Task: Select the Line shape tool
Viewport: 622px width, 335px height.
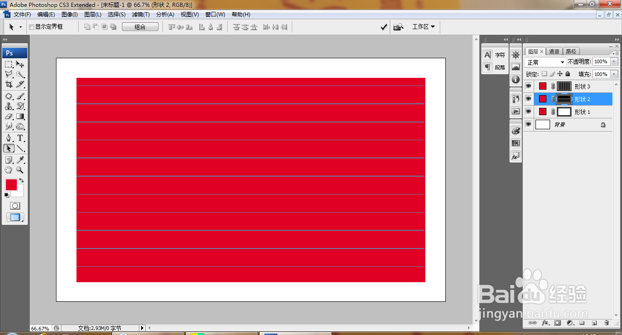Action: click(20, 148)
